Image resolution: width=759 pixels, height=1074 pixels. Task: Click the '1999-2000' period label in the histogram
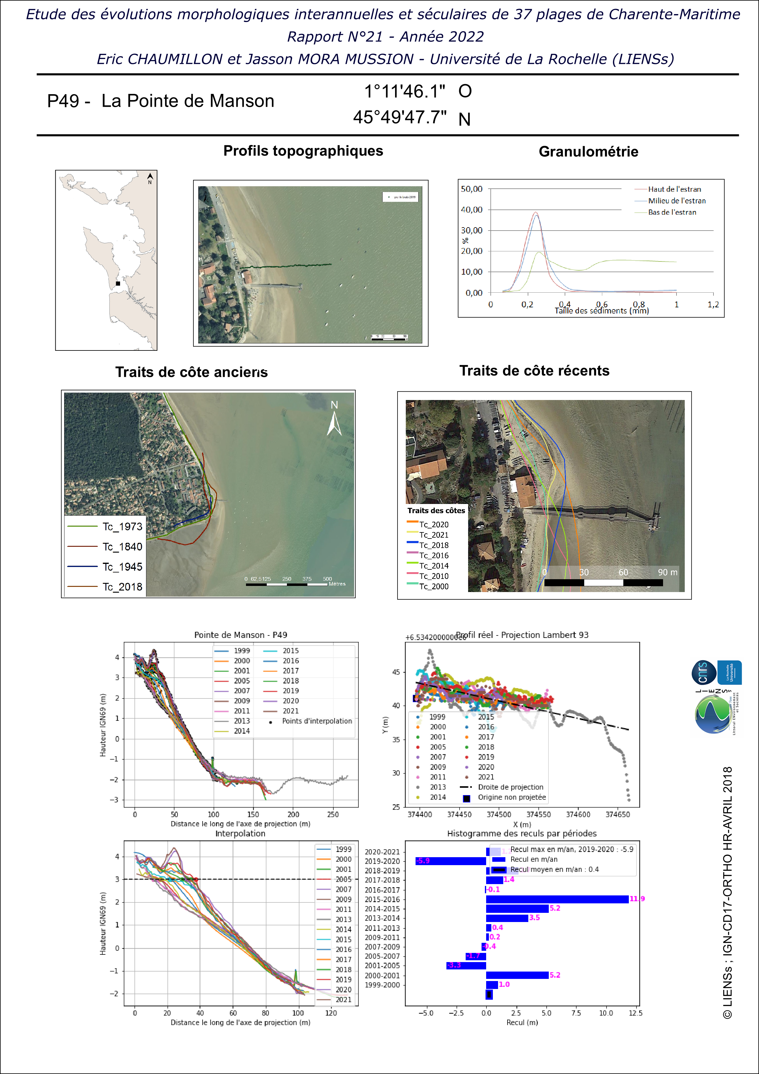tap(382, 985)
